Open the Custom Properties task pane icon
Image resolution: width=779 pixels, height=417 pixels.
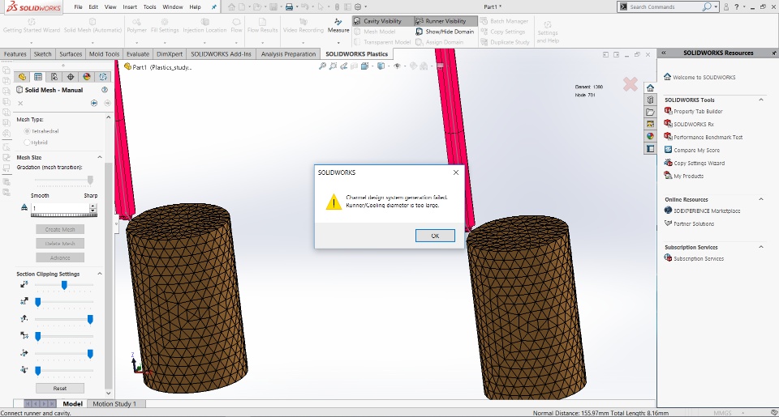click(650, 148)
